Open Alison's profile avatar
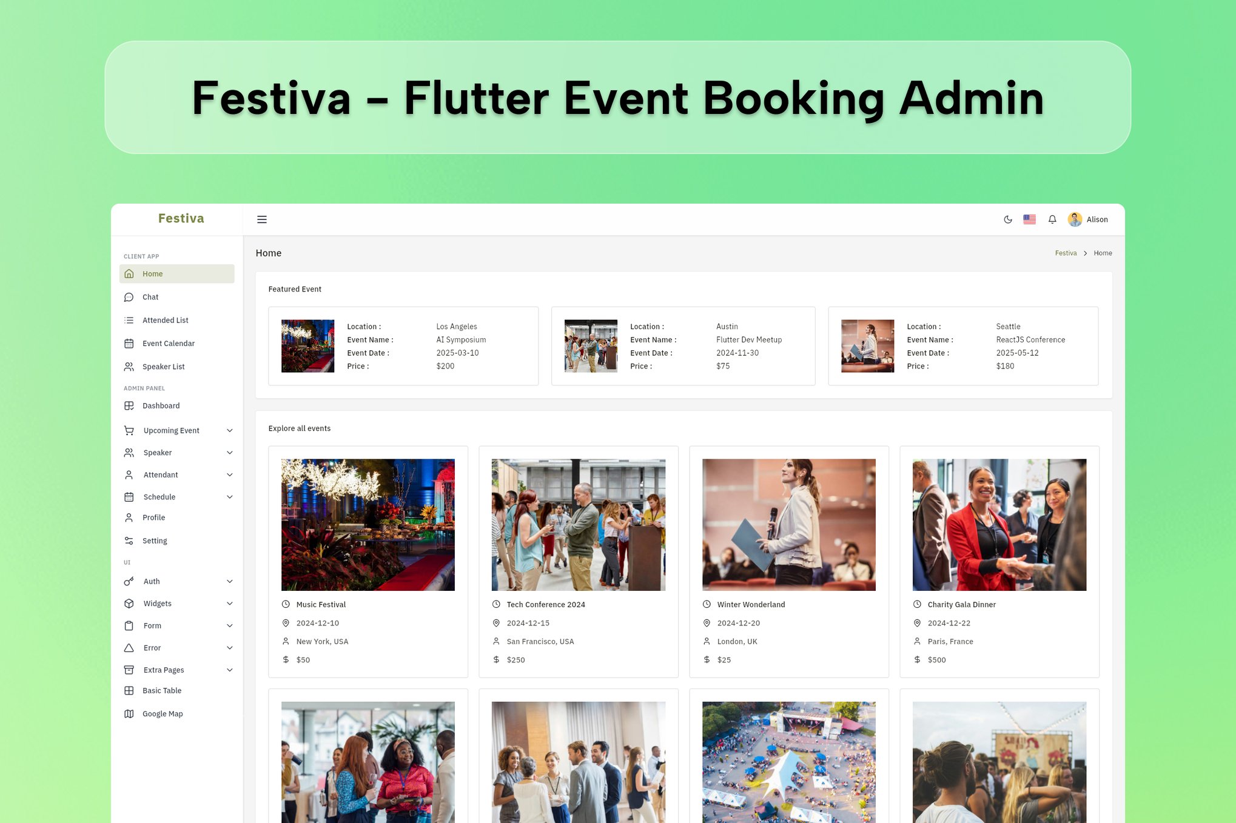Image resolution: width=1236 pixels, height=823 pixels. tap(1075, 219)
